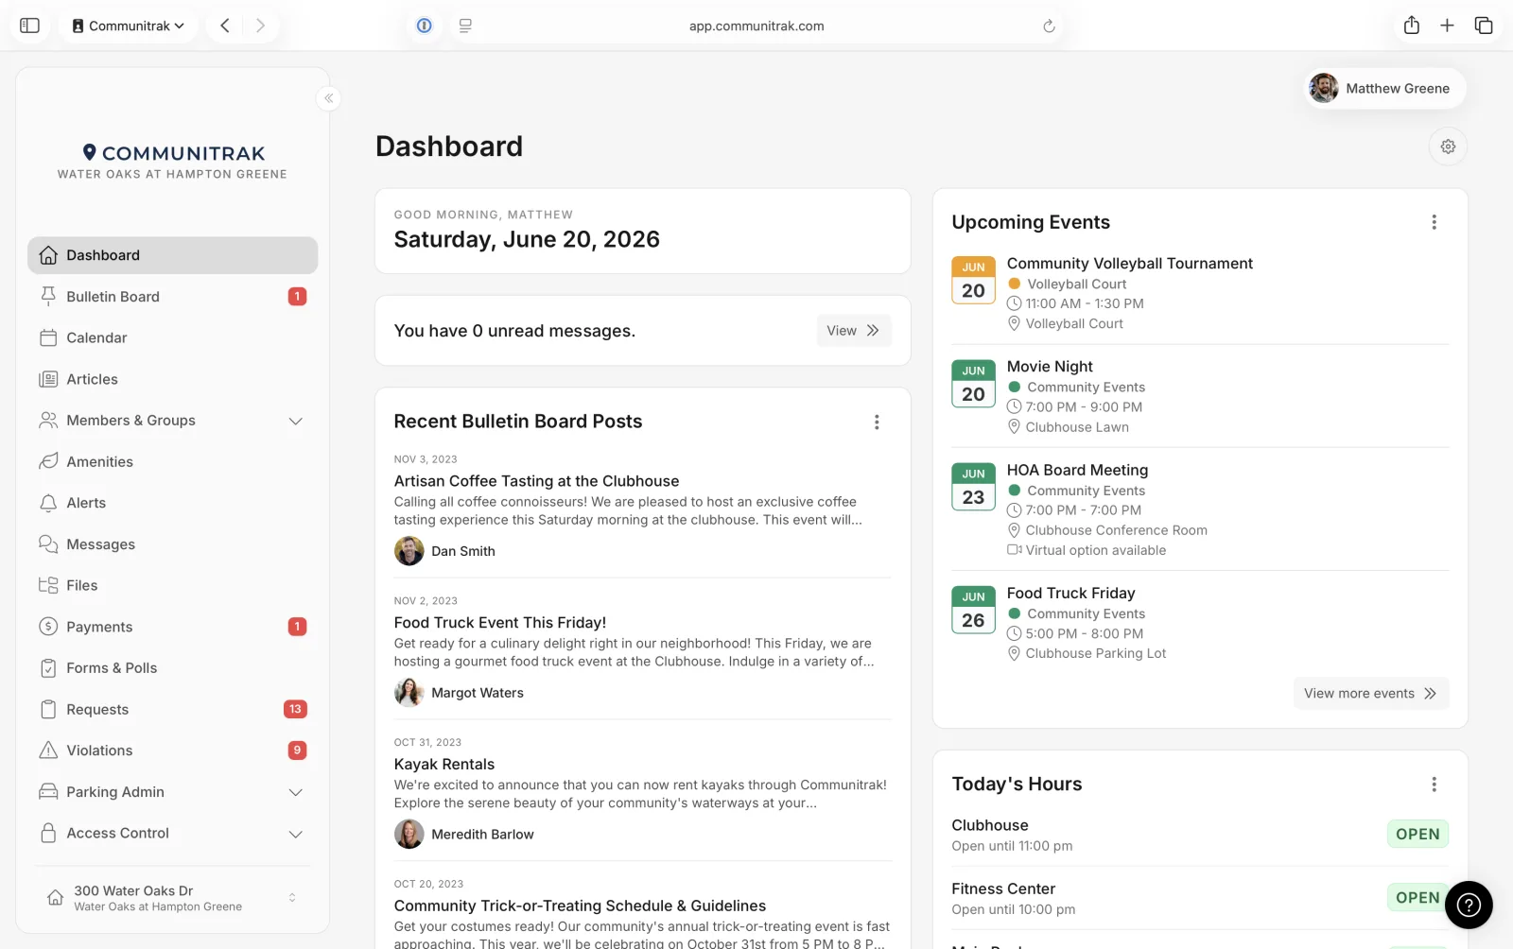The height and width of the screenshot is (949, 1513).
Task: Open a new tab with plus icon
Action: 1447,26
